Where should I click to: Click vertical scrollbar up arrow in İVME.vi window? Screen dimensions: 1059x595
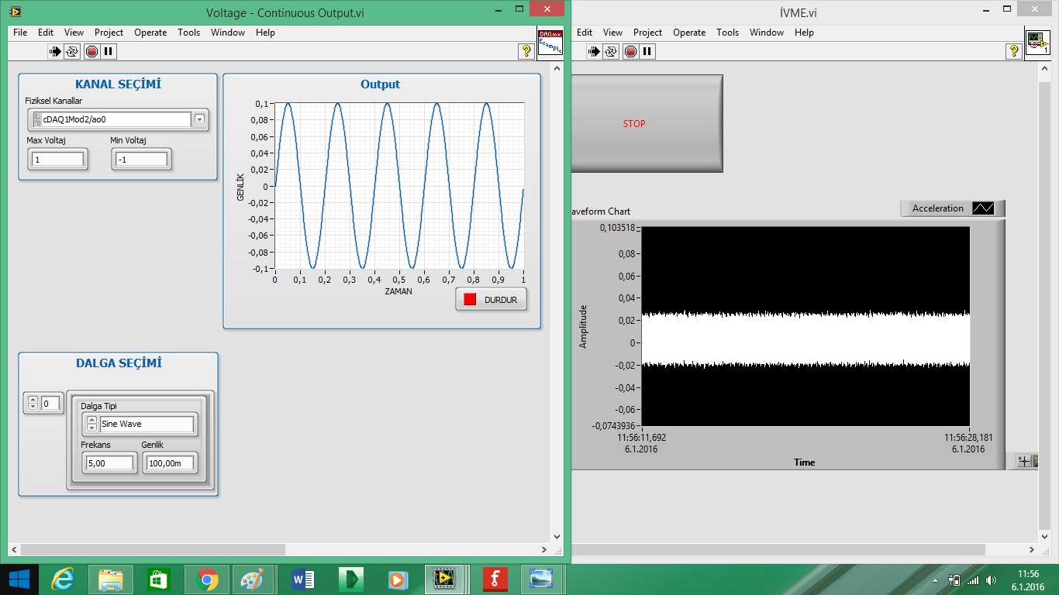click(1043, 67)
